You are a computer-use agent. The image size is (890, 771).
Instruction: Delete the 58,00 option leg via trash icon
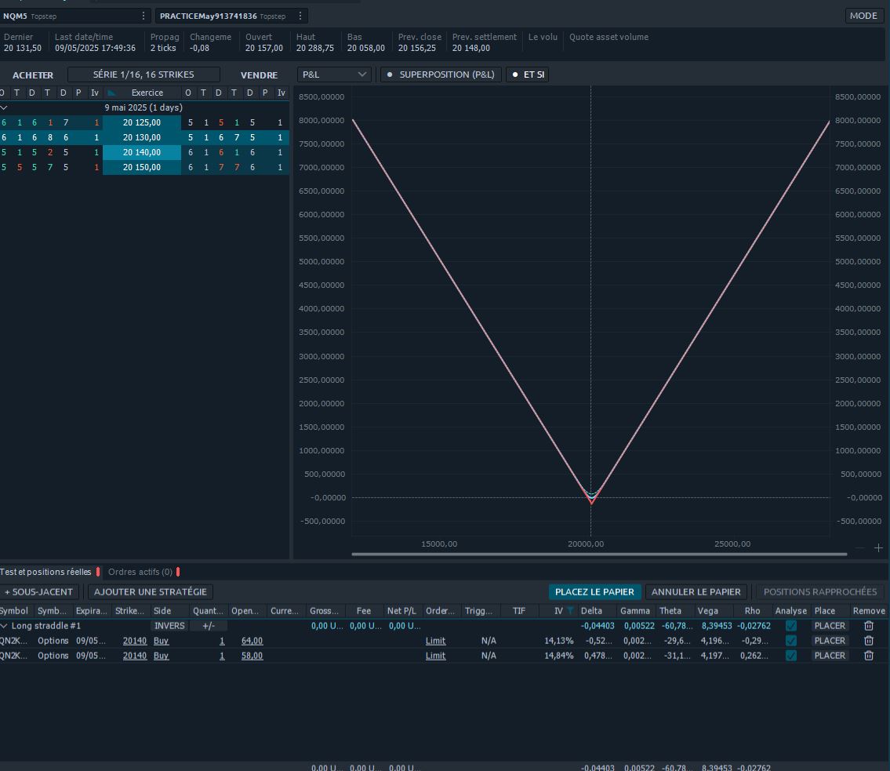point(868,656)
